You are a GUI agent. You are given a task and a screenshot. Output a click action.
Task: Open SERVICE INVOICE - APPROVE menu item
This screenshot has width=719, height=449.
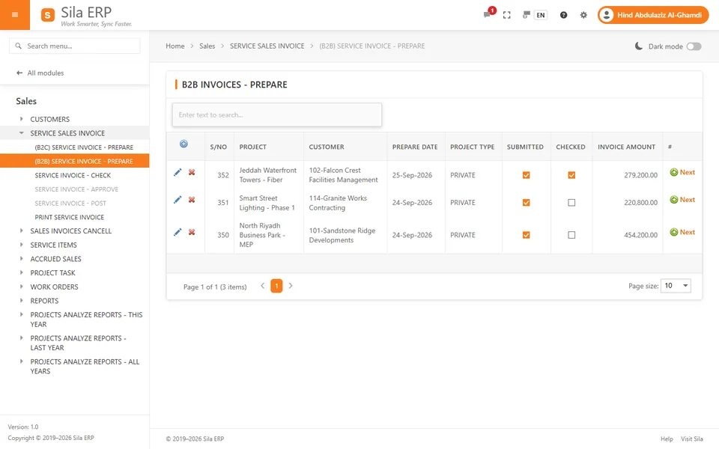pyautogui.click(x=76, y=189)
